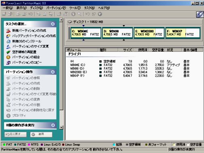Open the 表示(V) menu
Viewport: 204px width, 153px height.
coord(21,8)
